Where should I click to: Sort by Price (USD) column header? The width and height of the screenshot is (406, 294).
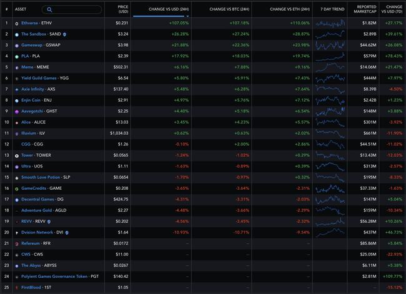pyautogui.click(x=123, y=9)
